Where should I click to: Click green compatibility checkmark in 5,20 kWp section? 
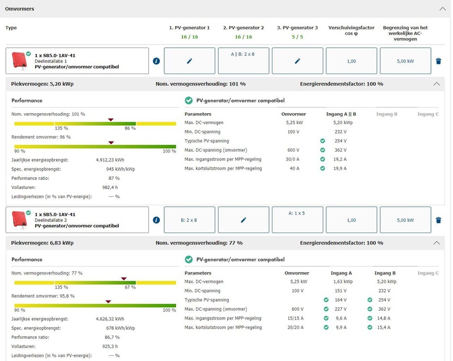pos(189,101)
